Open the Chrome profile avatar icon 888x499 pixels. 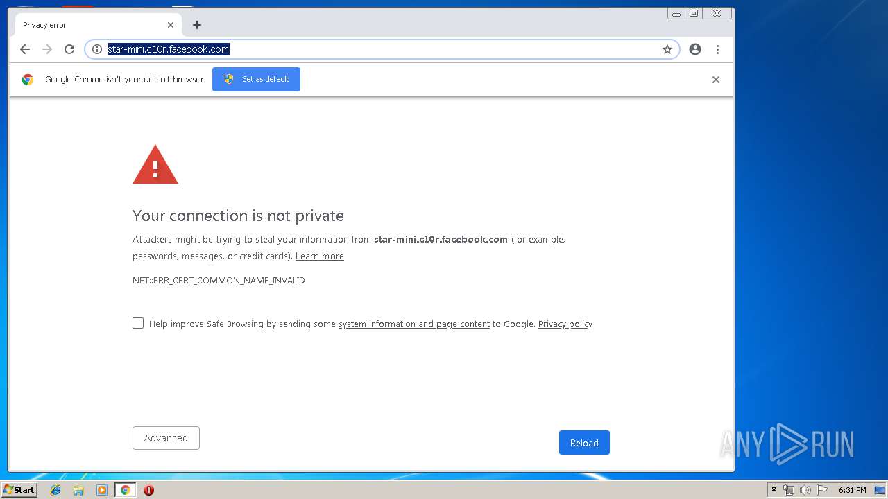pos(695,49)
